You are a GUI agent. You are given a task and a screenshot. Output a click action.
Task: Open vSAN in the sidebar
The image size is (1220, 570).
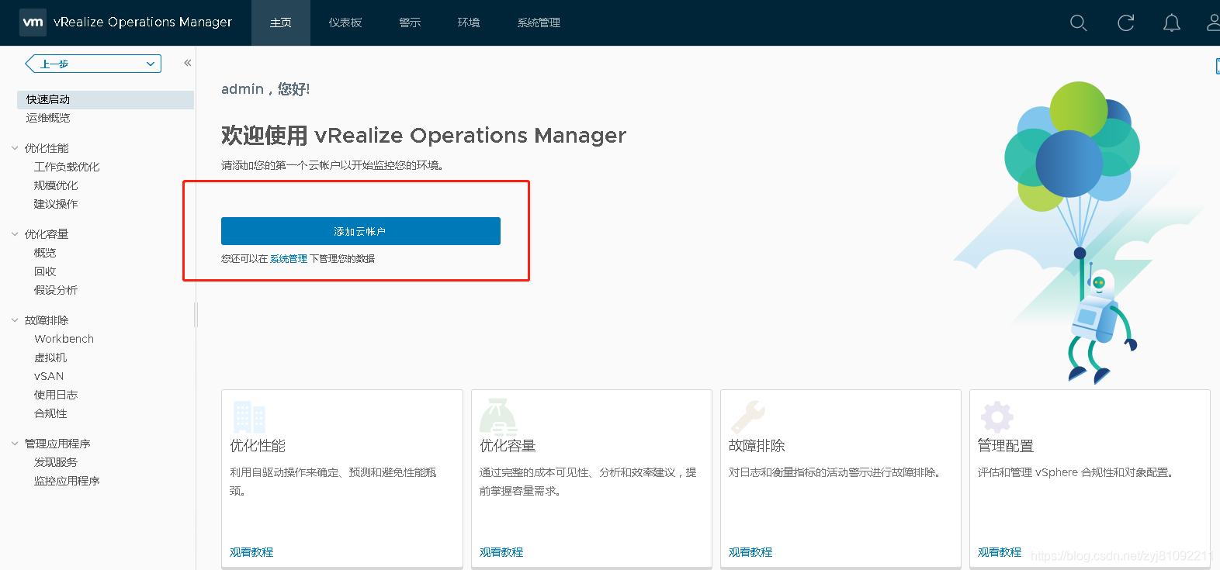pyautogui.click(x=49, y=376)
